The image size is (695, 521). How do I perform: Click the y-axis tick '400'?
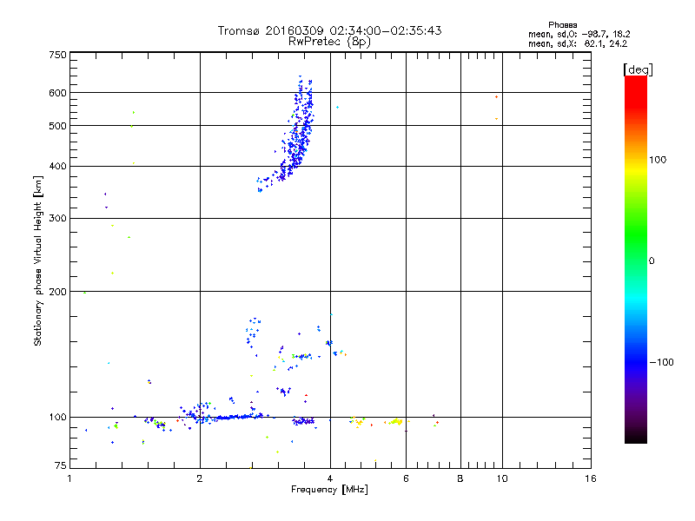coord(57,166)
